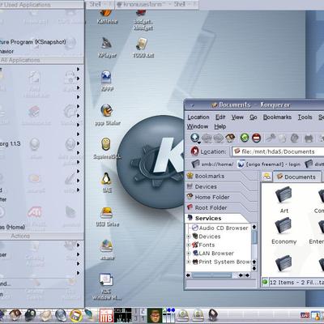Click the new tab icon beside Documents tab

(266, 177)
